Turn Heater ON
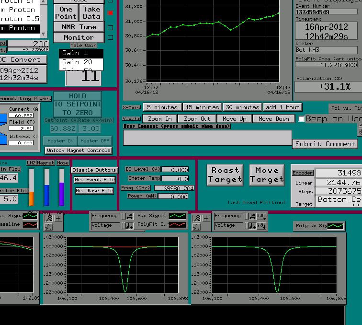The width and height of the screenshot is (362, 325). point(60,141)
